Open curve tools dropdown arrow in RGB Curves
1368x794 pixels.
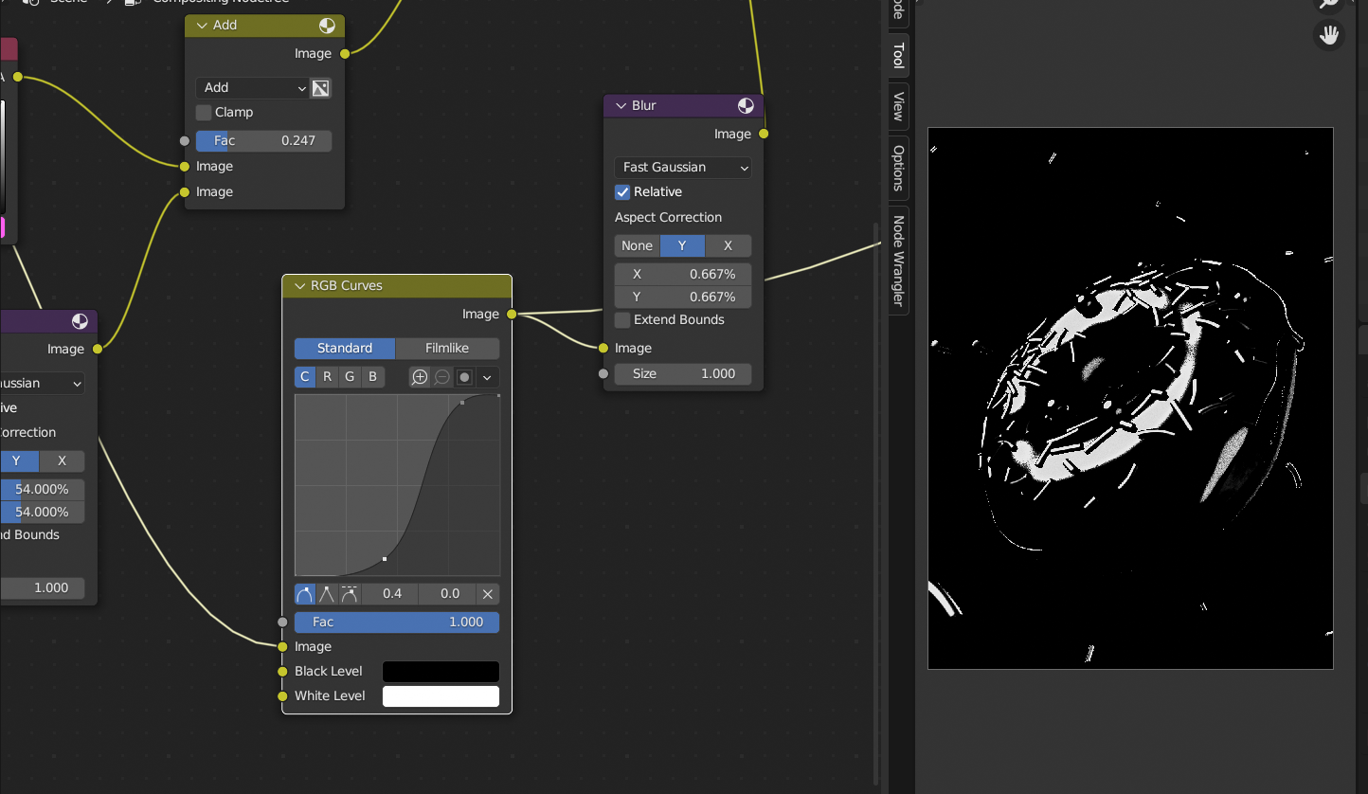(x=487, y=377)
